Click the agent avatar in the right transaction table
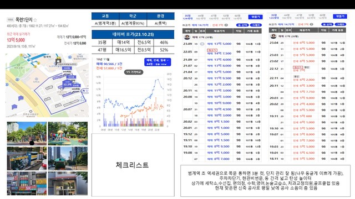This screenshot has height=199, width=355. click(x=273, y=36)
